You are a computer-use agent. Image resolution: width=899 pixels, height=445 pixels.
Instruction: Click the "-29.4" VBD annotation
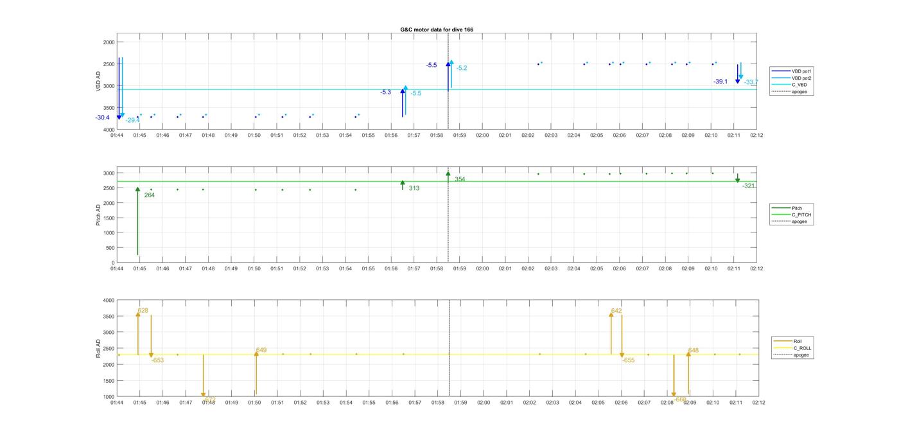(132, 120)
